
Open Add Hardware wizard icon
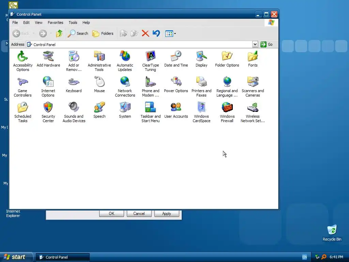click(48, 59)
